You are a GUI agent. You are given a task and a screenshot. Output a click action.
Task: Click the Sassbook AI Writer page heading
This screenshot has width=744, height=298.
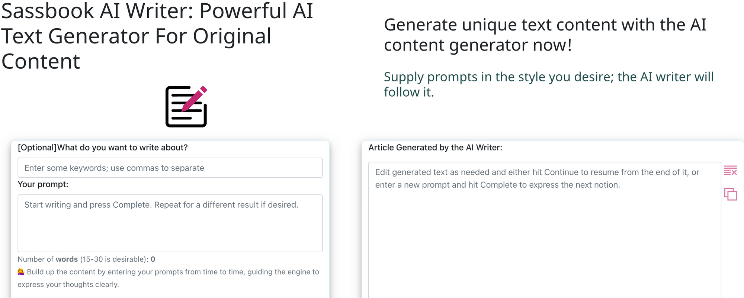[157, 36]
